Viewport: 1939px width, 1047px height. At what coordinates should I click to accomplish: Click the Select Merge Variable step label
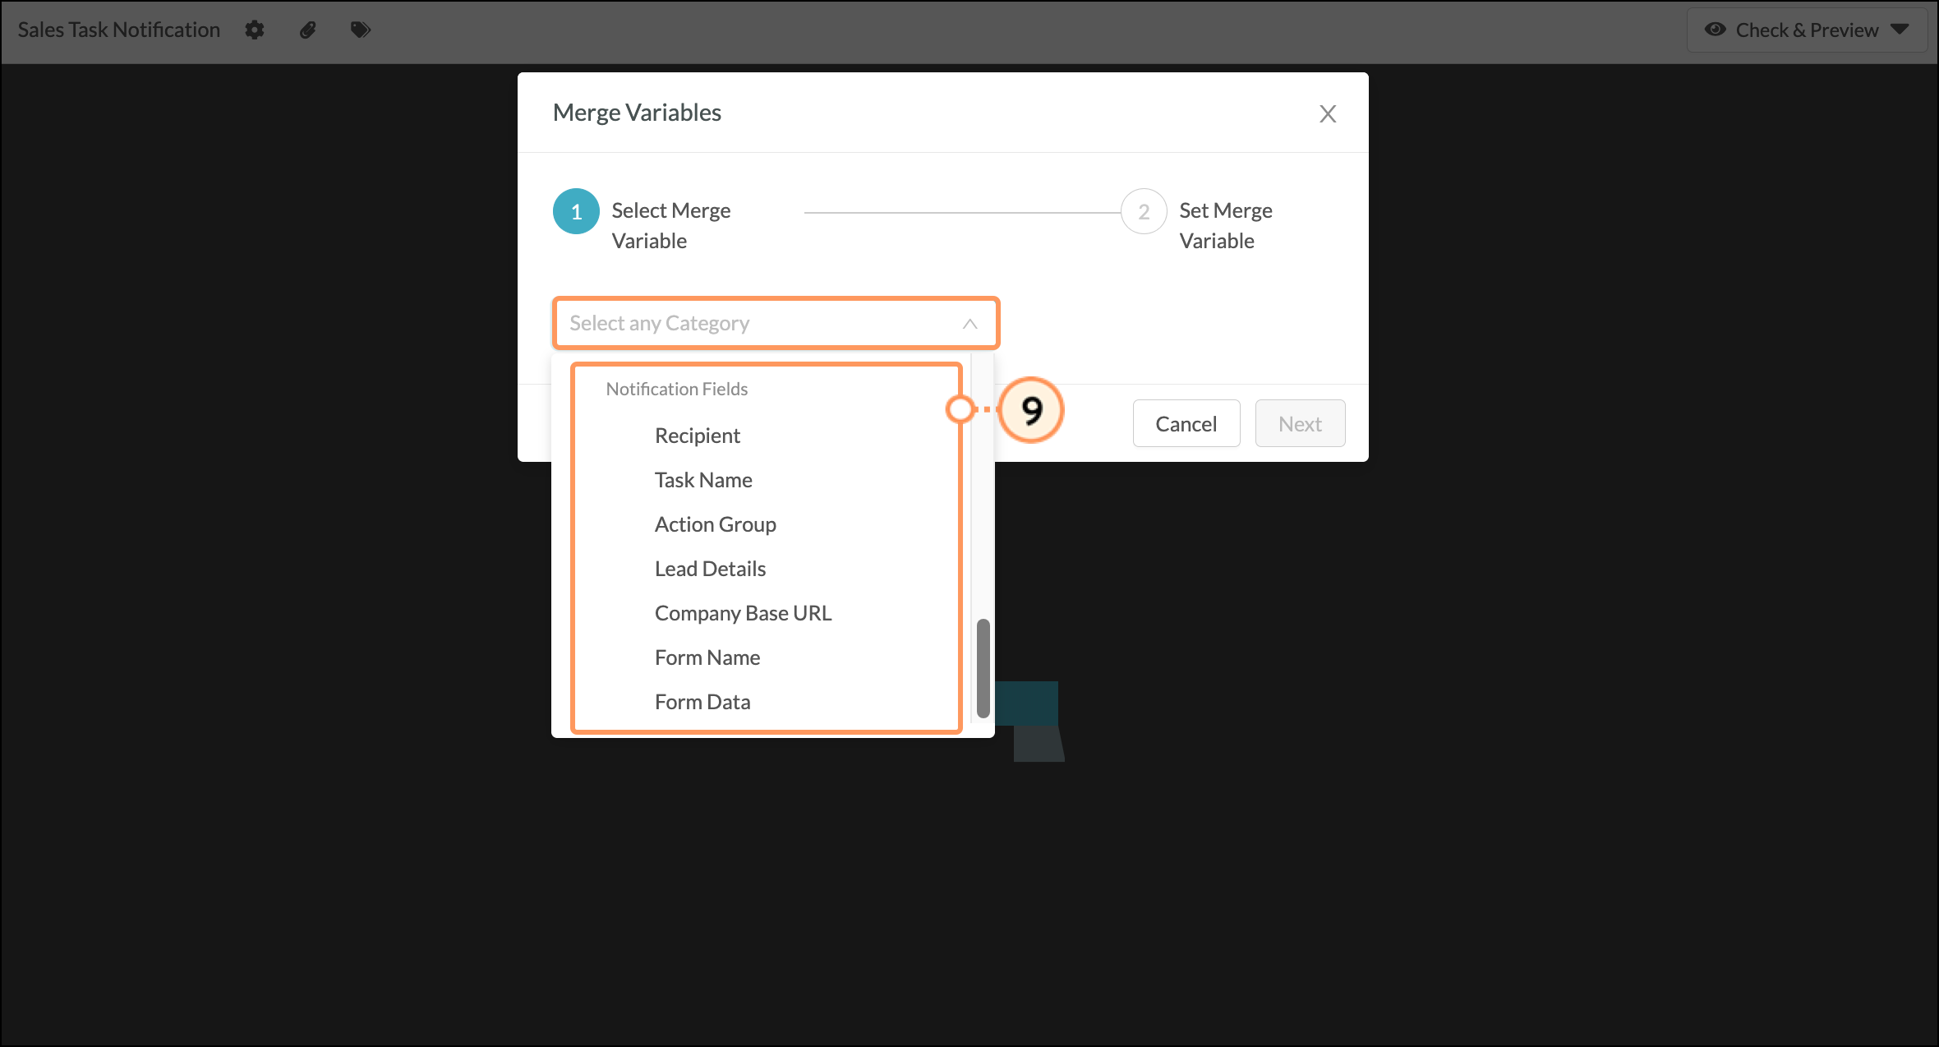(671, 226)
